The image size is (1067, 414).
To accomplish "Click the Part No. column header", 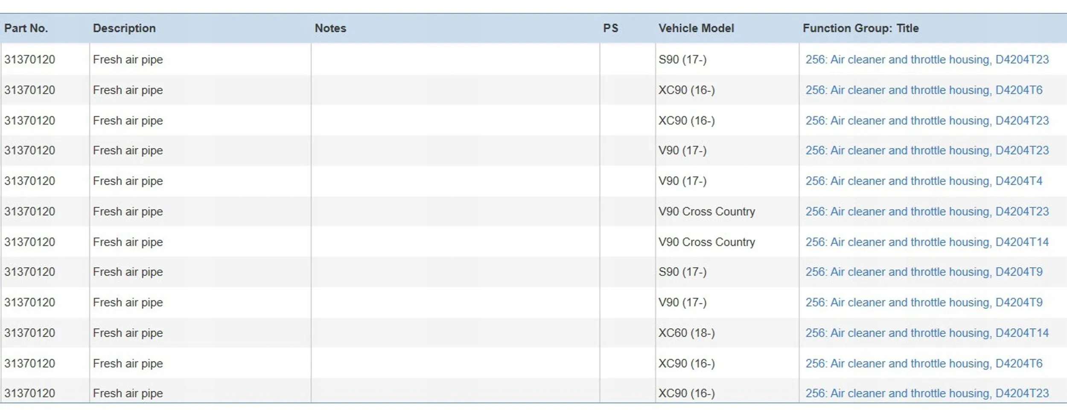I will click(26, 28).
